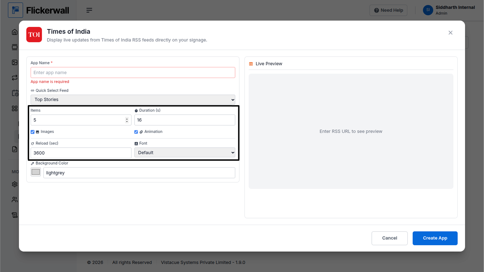Click the Need Help button
The height and width of the screenshot is (272, 484).
(x=389, y=10)
